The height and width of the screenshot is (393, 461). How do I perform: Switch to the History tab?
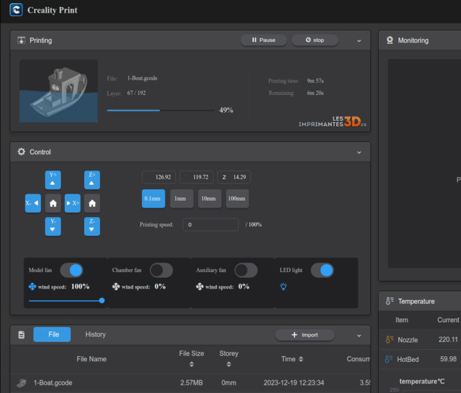(96, 335)
